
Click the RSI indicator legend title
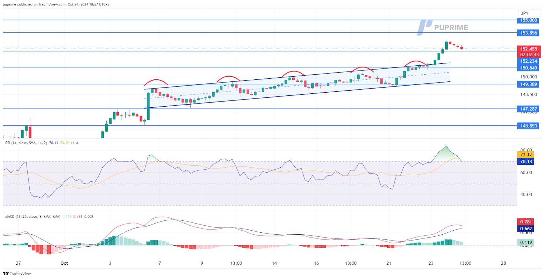(26, 143)
